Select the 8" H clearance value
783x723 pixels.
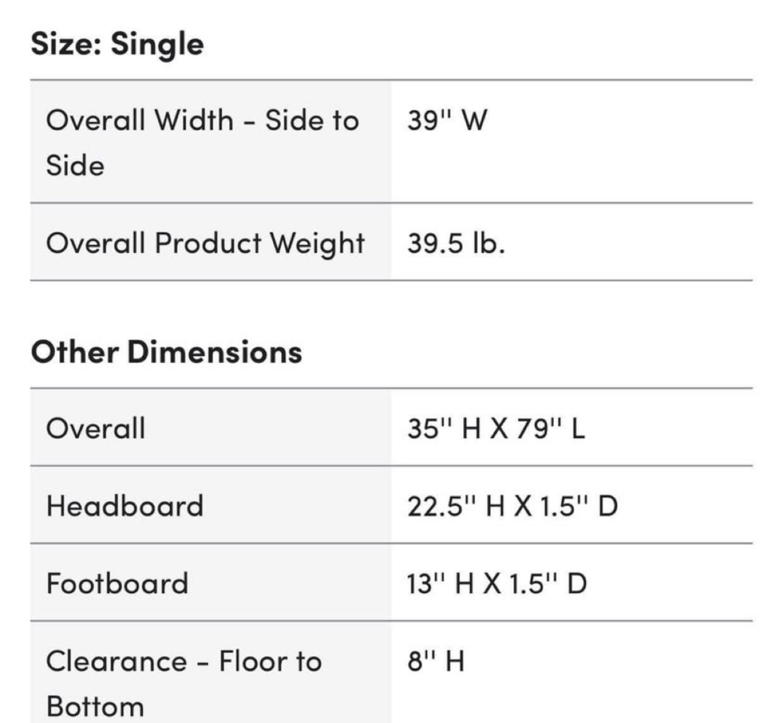click(436, 661)
